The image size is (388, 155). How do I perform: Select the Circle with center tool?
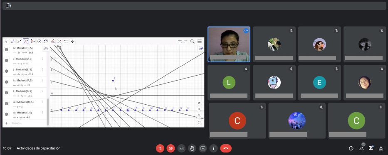pyautogui.click(x=40, y=41)
